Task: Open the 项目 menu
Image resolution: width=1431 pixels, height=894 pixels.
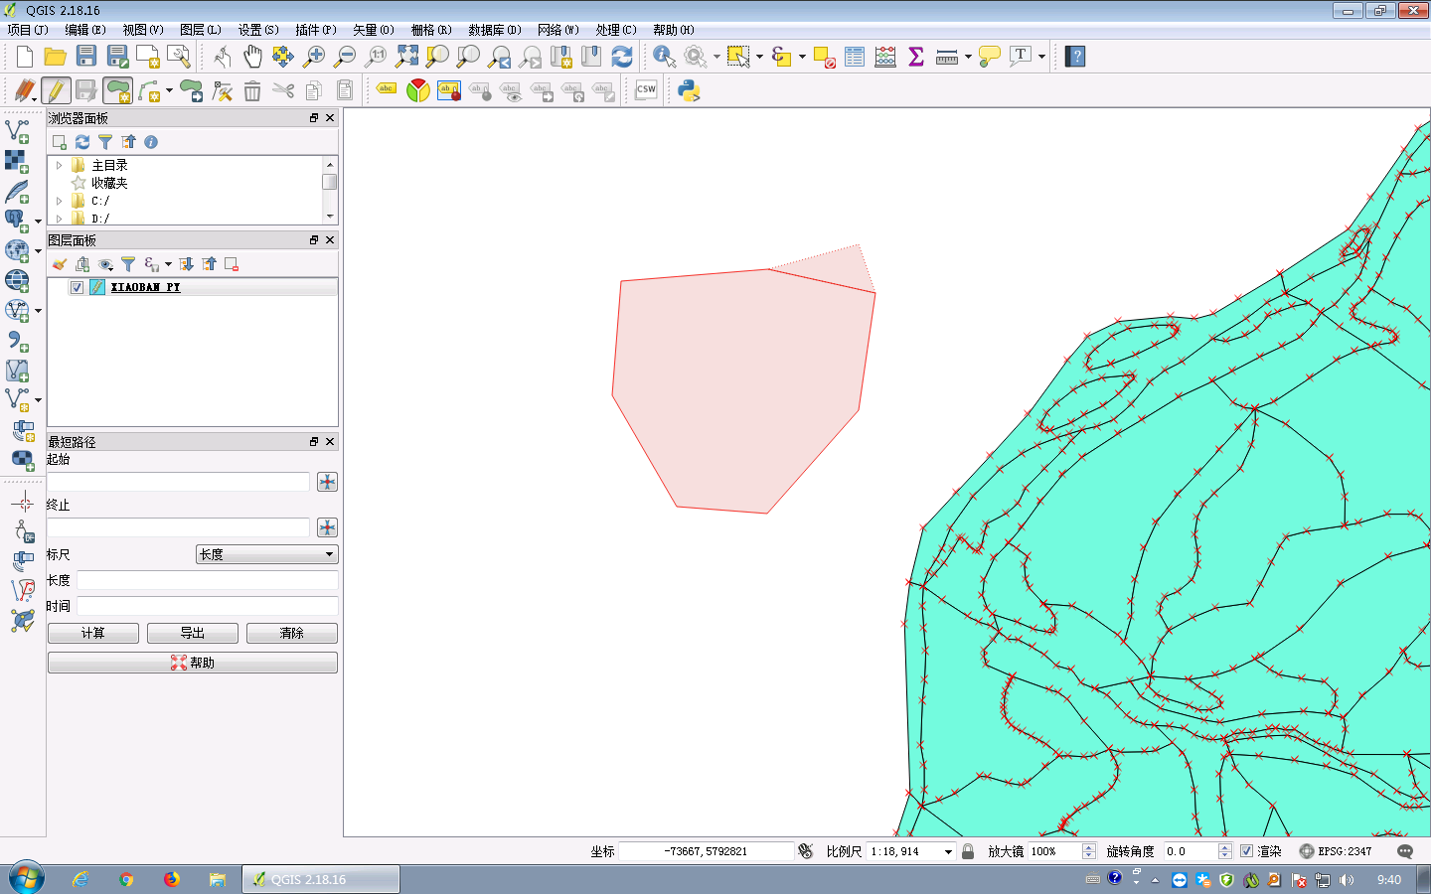Action: [x=28, y=30]
